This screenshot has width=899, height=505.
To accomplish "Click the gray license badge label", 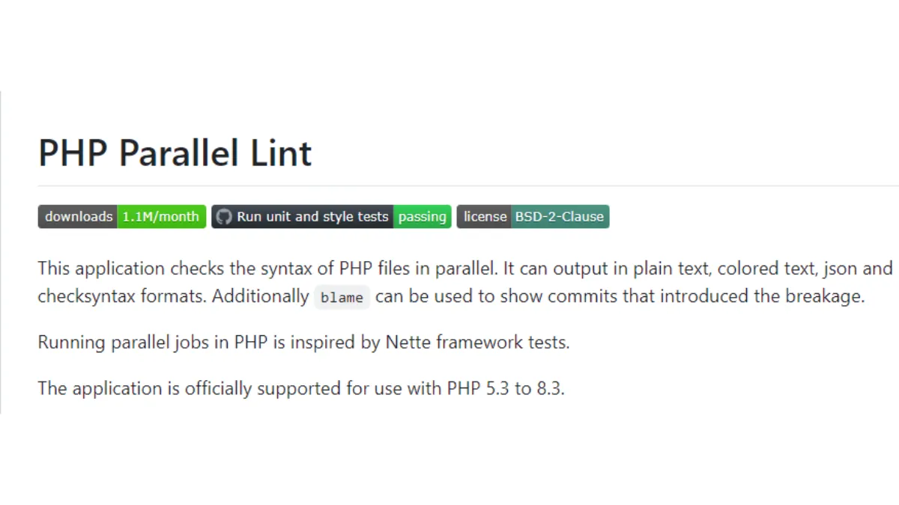I will pos(485,217).
